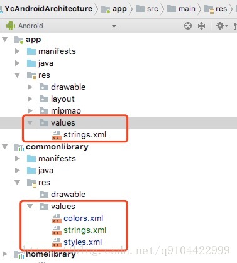Select app res folder icon
Viewport: 237px width, 263px height.
[31, 75]
